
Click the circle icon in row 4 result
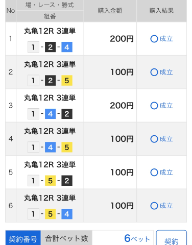click(x=154, y=139)
